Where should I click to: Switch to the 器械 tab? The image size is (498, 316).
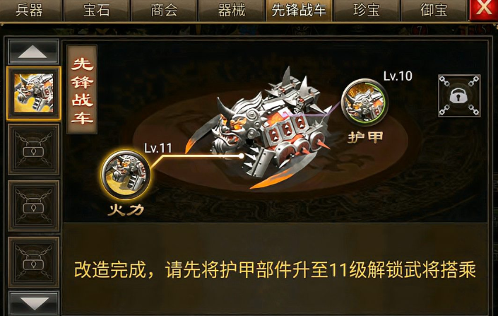[x=232, y=11]
